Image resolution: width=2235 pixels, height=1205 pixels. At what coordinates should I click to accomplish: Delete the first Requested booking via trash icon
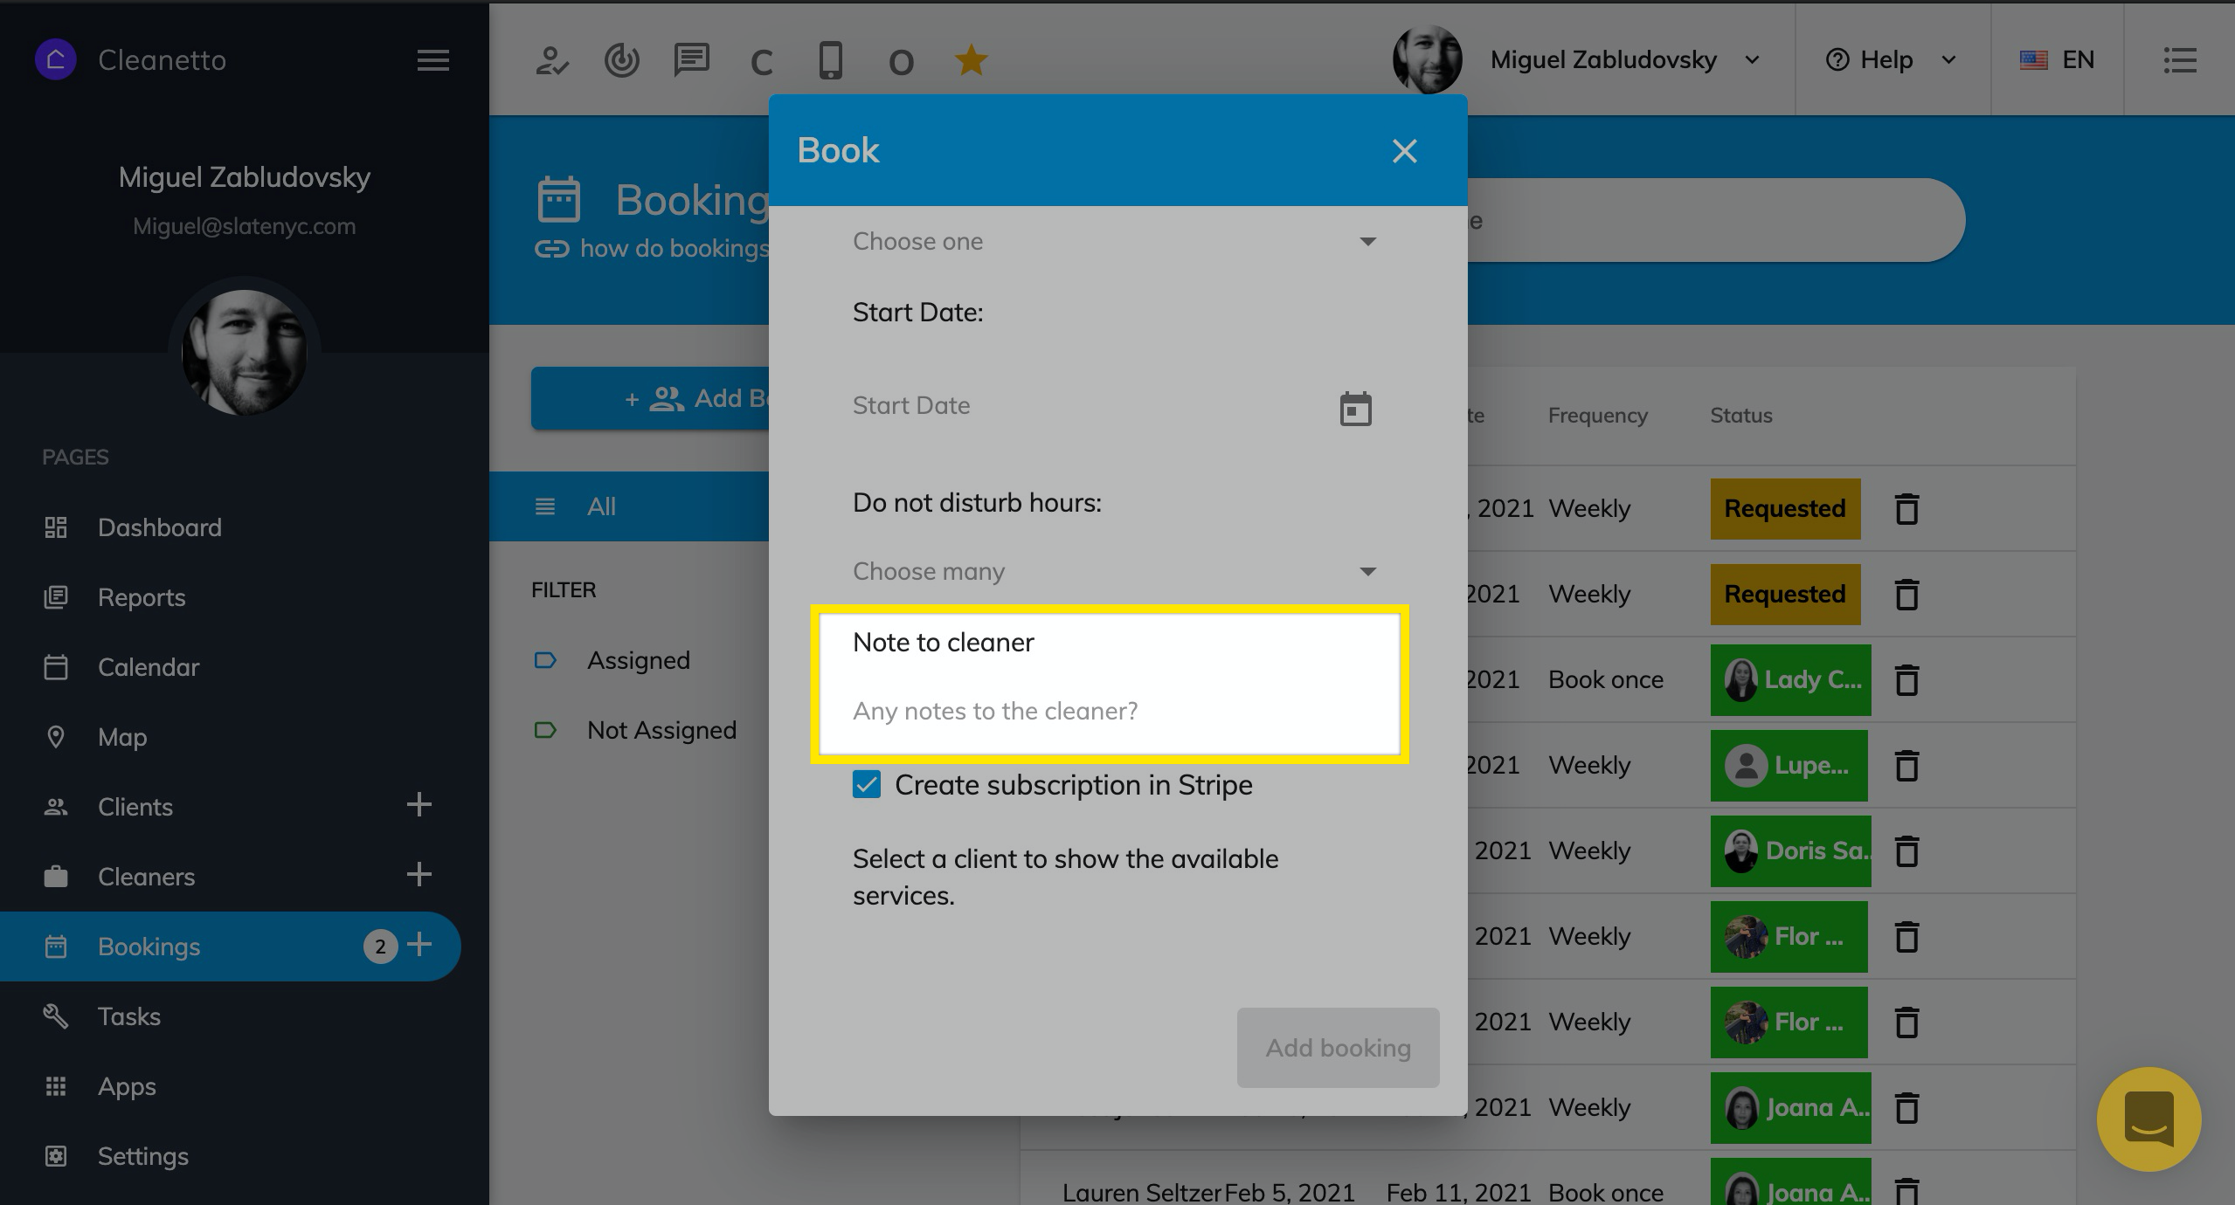(1906, 509)
